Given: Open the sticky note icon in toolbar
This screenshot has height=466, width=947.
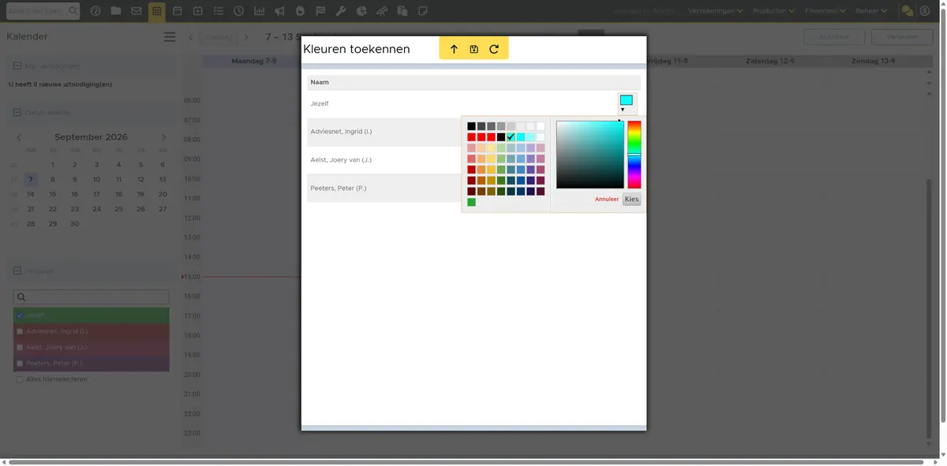Looking at the screenshot, I should pos(423,11).
